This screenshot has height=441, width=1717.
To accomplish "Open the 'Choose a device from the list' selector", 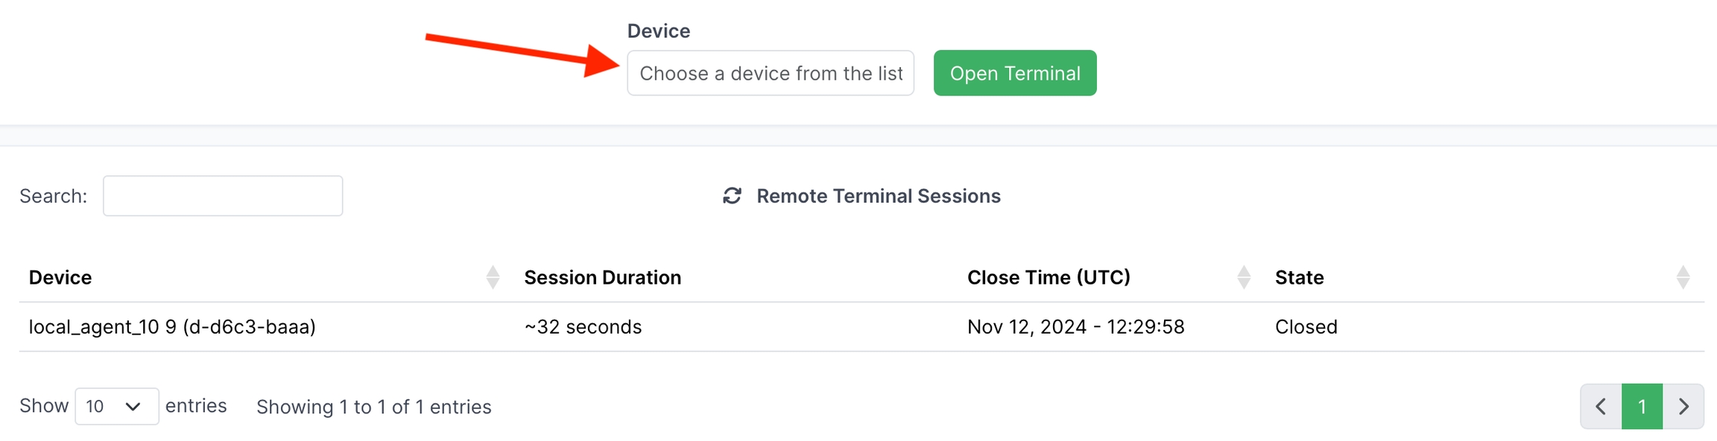I will tap(771, 73).
